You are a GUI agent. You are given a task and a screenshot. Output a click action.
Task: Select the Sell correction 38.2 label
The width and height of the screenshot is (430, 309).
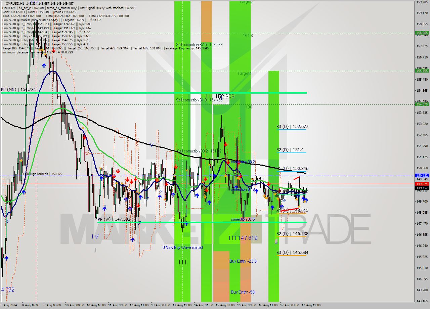[x=199, y=151]
